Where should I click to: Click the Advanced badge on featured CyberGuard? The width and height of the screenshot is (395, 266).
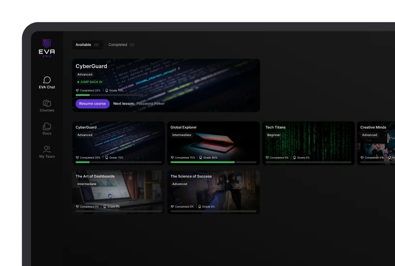(x=85, y=74)
